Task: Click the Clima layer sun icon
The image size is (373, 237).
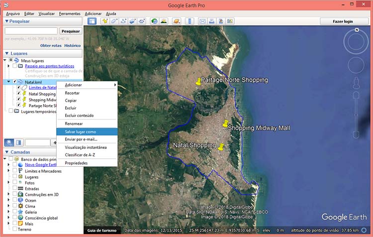Action: pyautogui.click(x=20, y=206)
